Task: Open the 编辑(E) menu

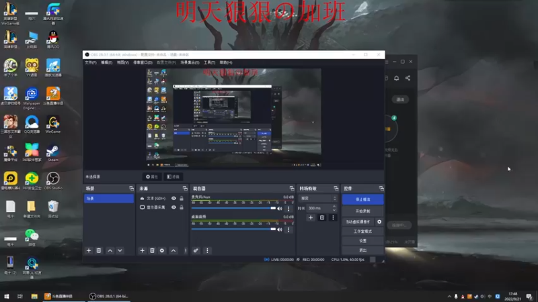Action: click(106, 62)
